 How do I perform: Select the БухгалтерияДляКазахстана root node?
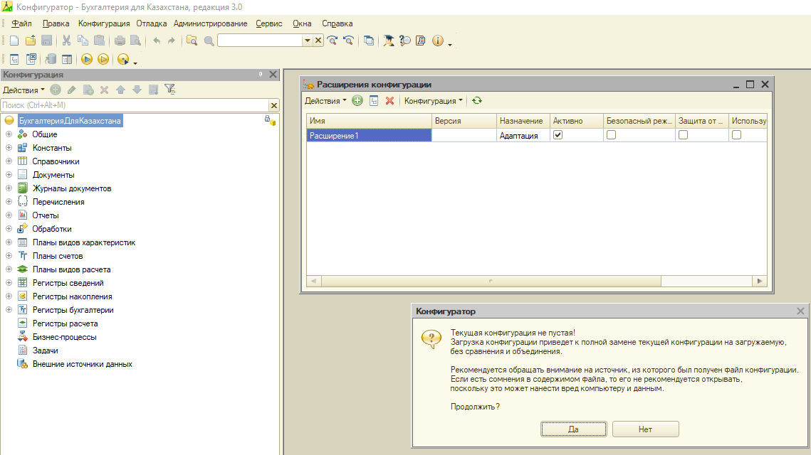(x=70, y=121)
